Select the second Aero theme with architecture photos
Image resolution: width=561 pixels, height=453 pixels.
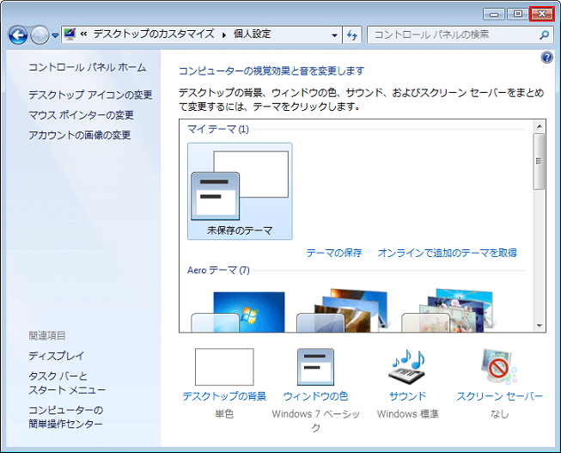pyautogui.click(x=342, y=310)
